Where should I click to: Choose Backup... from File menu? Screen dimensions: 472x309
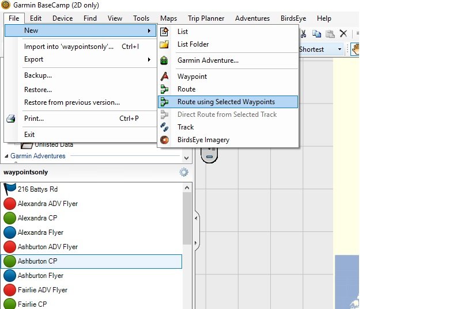[80, 75]
